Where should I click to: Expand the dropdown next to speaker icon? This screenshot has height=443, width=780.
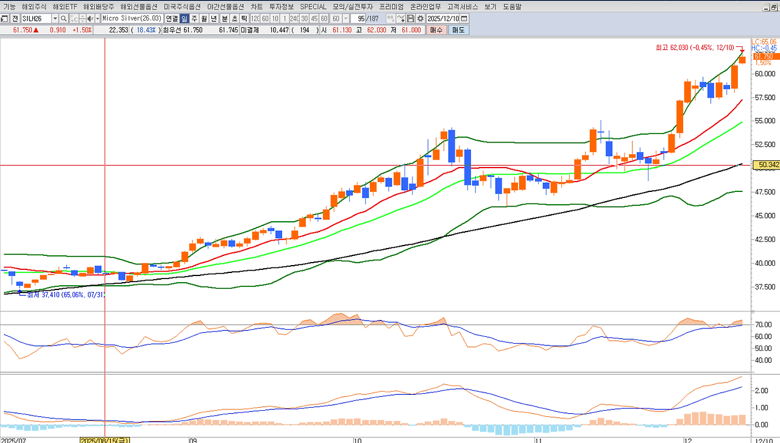pos(97,18)
